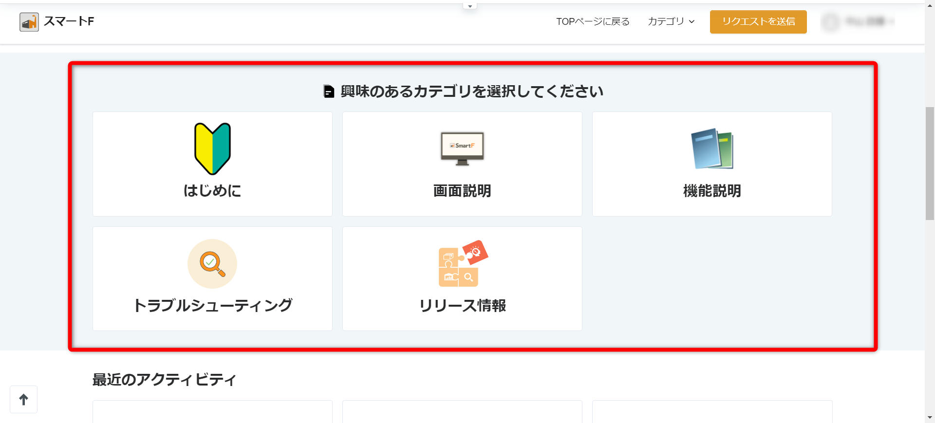
Task: Click the SmartF monitor icon
Action: click(x=462, y=148)
